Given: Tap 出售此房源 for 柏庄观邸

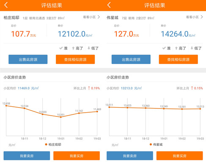Looking at the screenshot, I should coord(28,59).
